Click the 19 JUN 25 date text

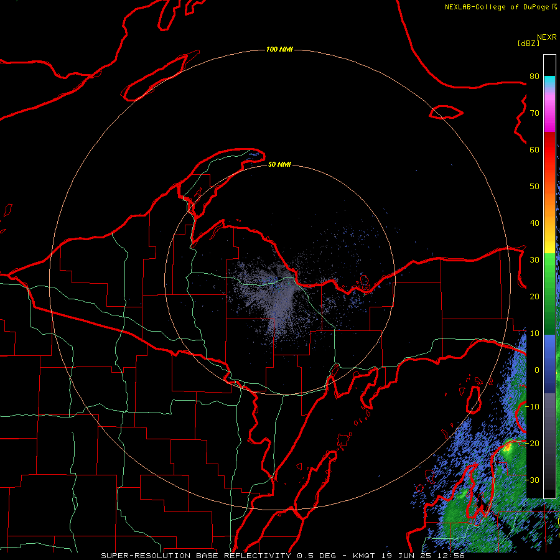(x=405, y=556)
